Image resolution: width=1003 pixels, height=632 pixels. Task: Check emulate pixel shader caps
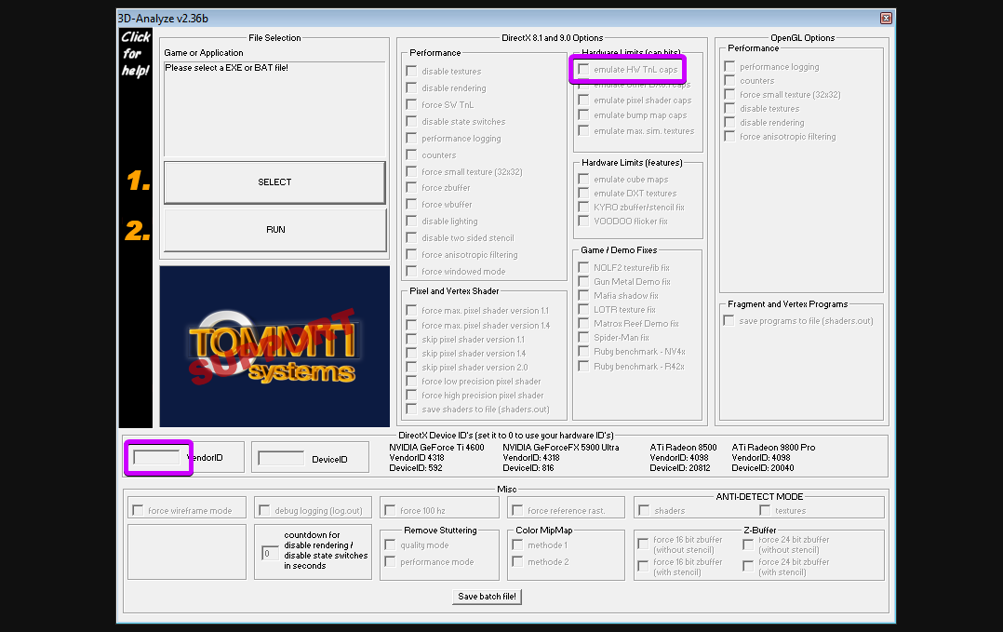click(x=583, y=100)
